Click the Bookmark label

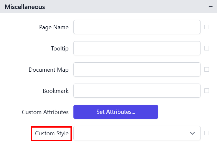(56, 91)
